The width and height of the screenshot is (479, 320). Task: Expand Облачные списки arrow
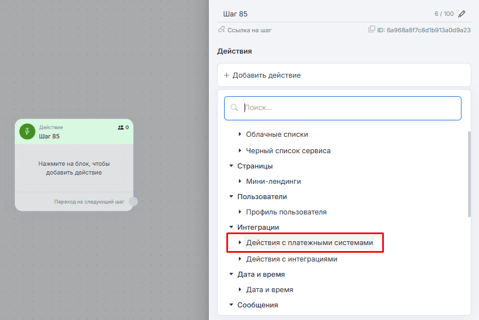pos(240,134)
